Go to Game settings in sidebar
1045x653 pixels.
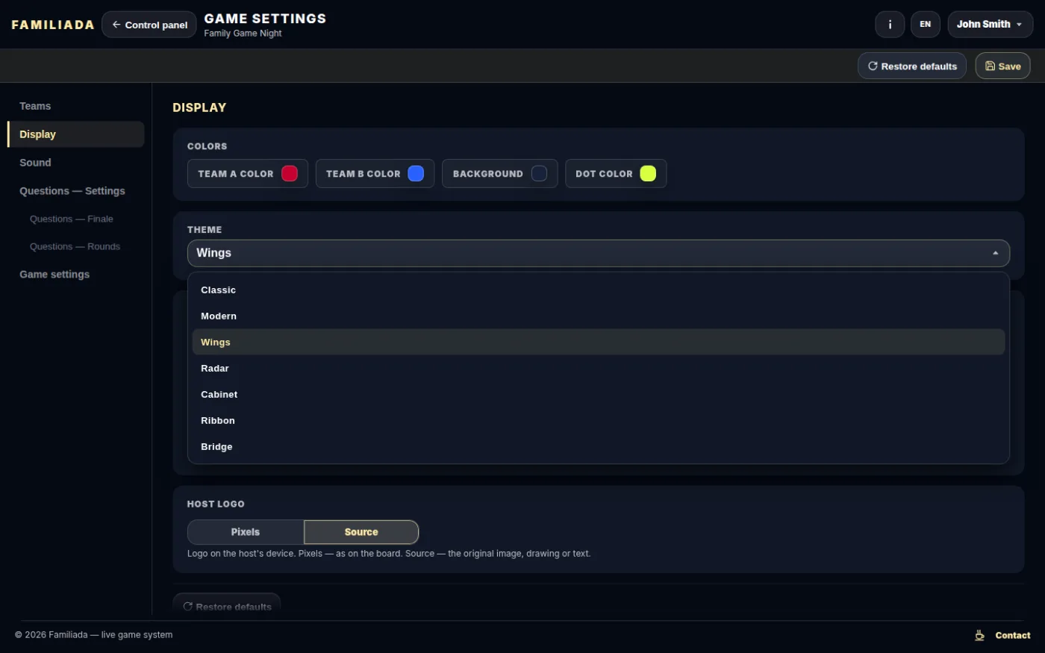click(75, 275)
